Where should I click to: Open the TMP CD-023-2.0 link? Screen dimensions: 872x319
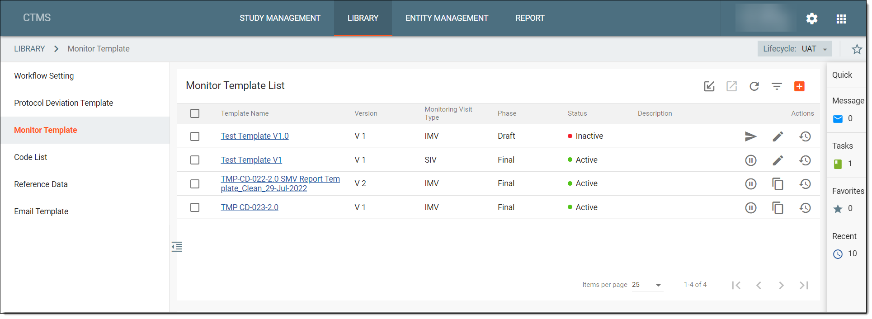coord(250,207)
